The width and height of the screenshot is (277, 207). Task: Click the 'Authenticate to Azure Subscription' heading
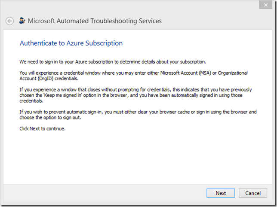(71, 43)
